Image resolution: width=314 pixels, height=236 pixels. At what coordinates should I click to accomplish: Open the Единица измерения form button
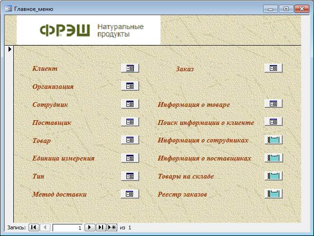130,158
